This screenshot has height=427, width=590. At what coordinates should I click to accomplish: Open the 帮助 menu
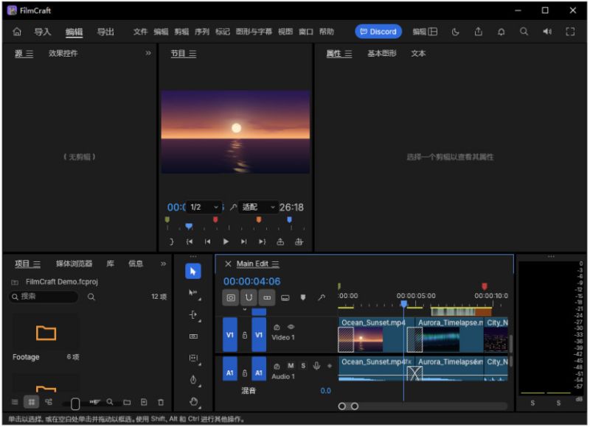pyautogui.click(x=326, y=32)
